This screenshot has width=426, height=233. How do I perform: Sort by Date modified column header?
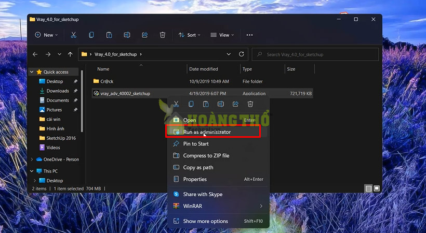204,69
